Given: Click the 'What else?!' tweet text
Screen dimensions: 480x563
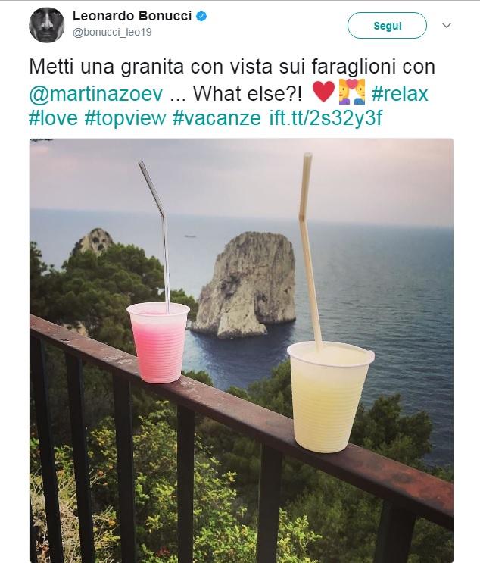Looking at the screenshot, I should coord(248,93).
